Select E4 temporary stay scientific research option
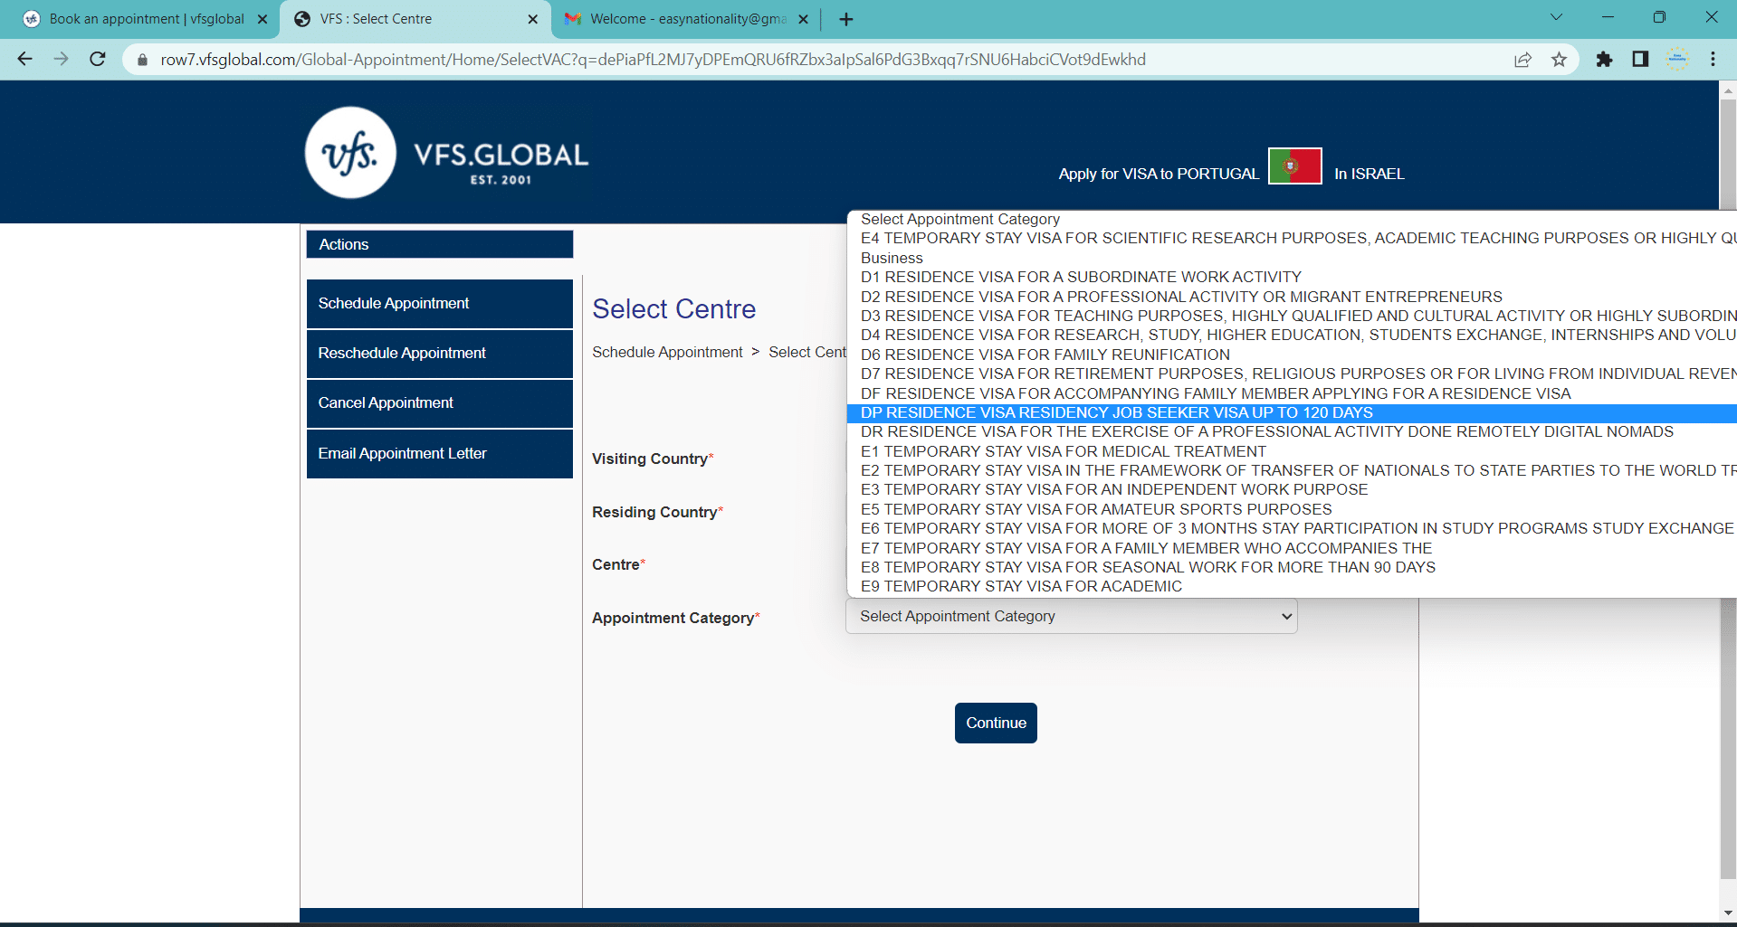Image resolution: width=1737 pixels, height=927 pixels. (1292, 238)
